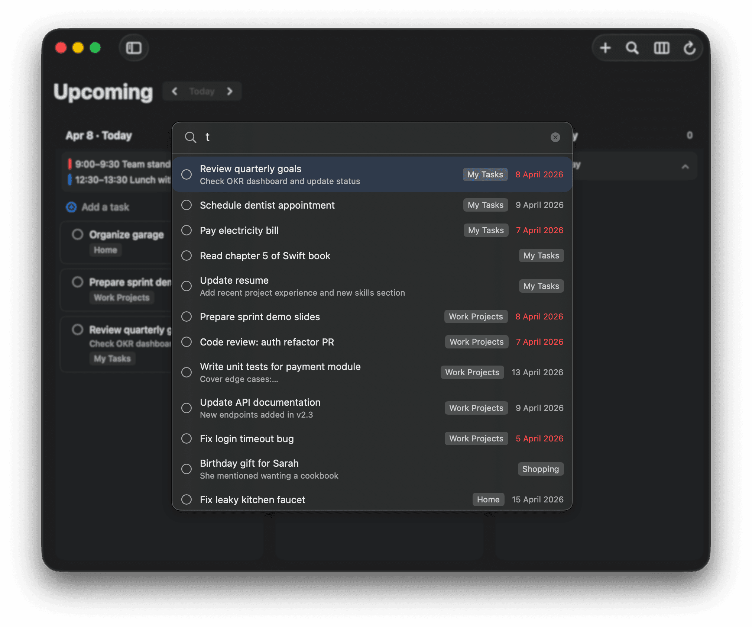Complete the Pay electricity bill task checkbox
752x627 pixels.
point(187,231)
